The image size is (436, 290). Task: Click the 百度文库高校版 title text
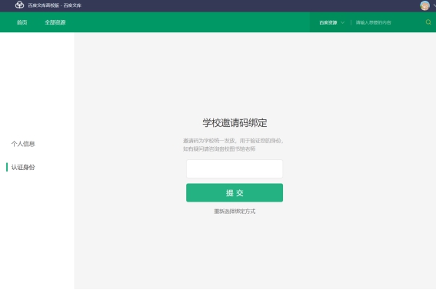(x=43, y=5)
